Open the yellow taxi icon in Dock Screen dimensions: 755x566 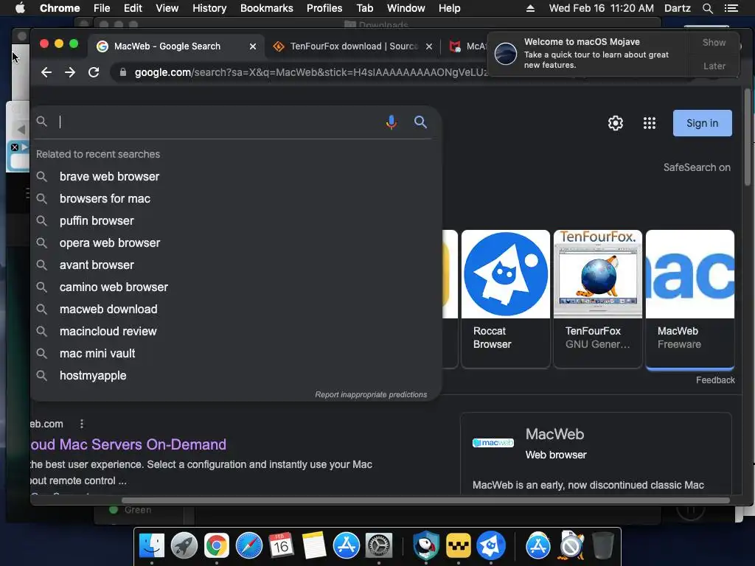(x=459, y=545)
